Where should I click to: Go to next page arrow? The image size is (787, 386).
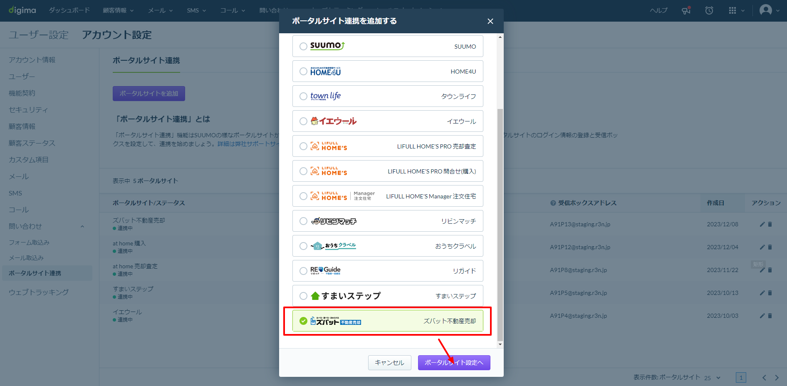pos(777,378)
